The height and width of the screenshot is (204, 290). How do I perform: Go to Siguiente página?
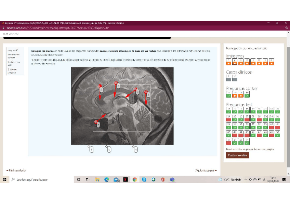point(206,171)
